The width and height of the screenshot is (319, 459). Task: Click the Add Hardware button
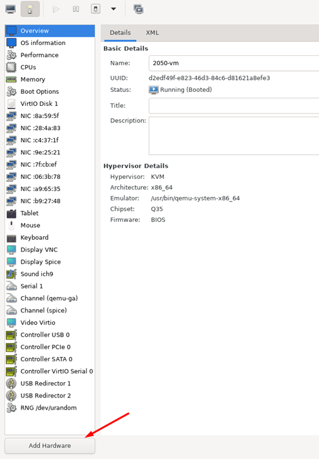click(x=49, y=446)
